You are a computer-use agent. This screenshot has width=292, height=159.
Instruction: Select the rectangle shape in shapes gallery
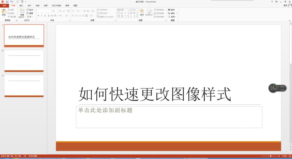131,10
